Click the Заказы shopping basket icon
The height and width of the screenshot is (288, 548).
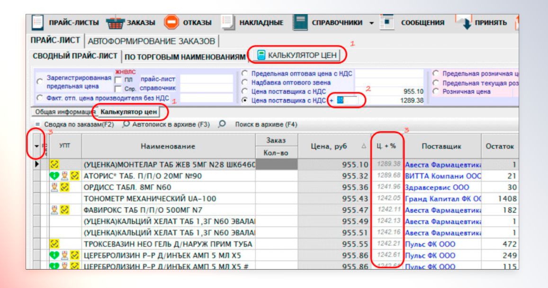click(x=114, y=22)
